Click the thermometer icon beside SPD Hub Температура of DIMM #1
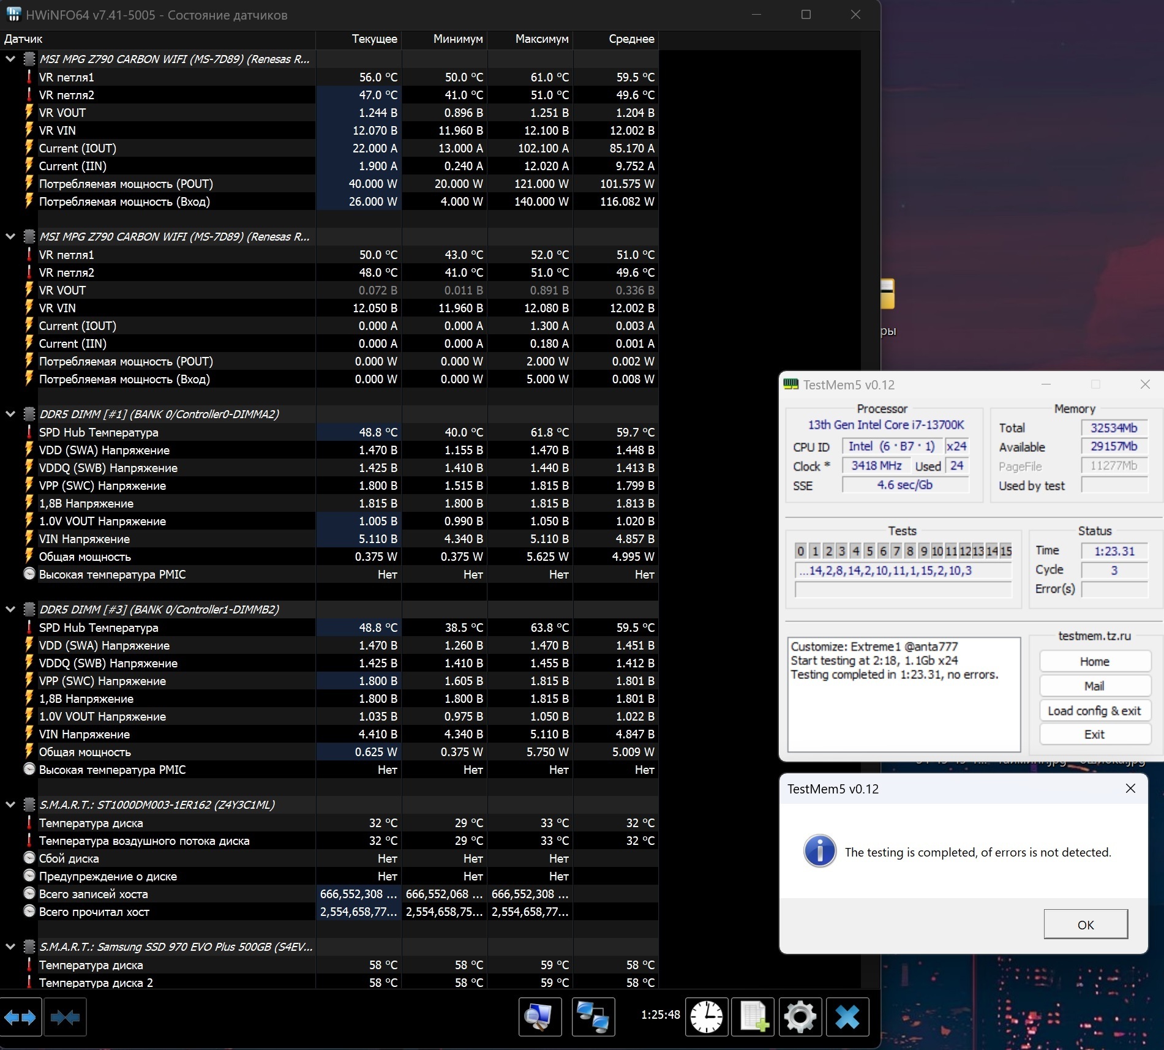Image resolution: width=1164 pixels, height=1050 pixels. [29, 432]
